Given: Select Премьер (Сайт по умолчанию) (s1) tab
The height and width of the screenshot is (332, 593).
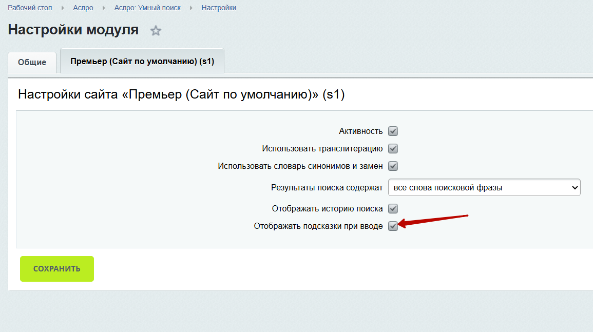Looking at the screenshot, I should [142, 61].
